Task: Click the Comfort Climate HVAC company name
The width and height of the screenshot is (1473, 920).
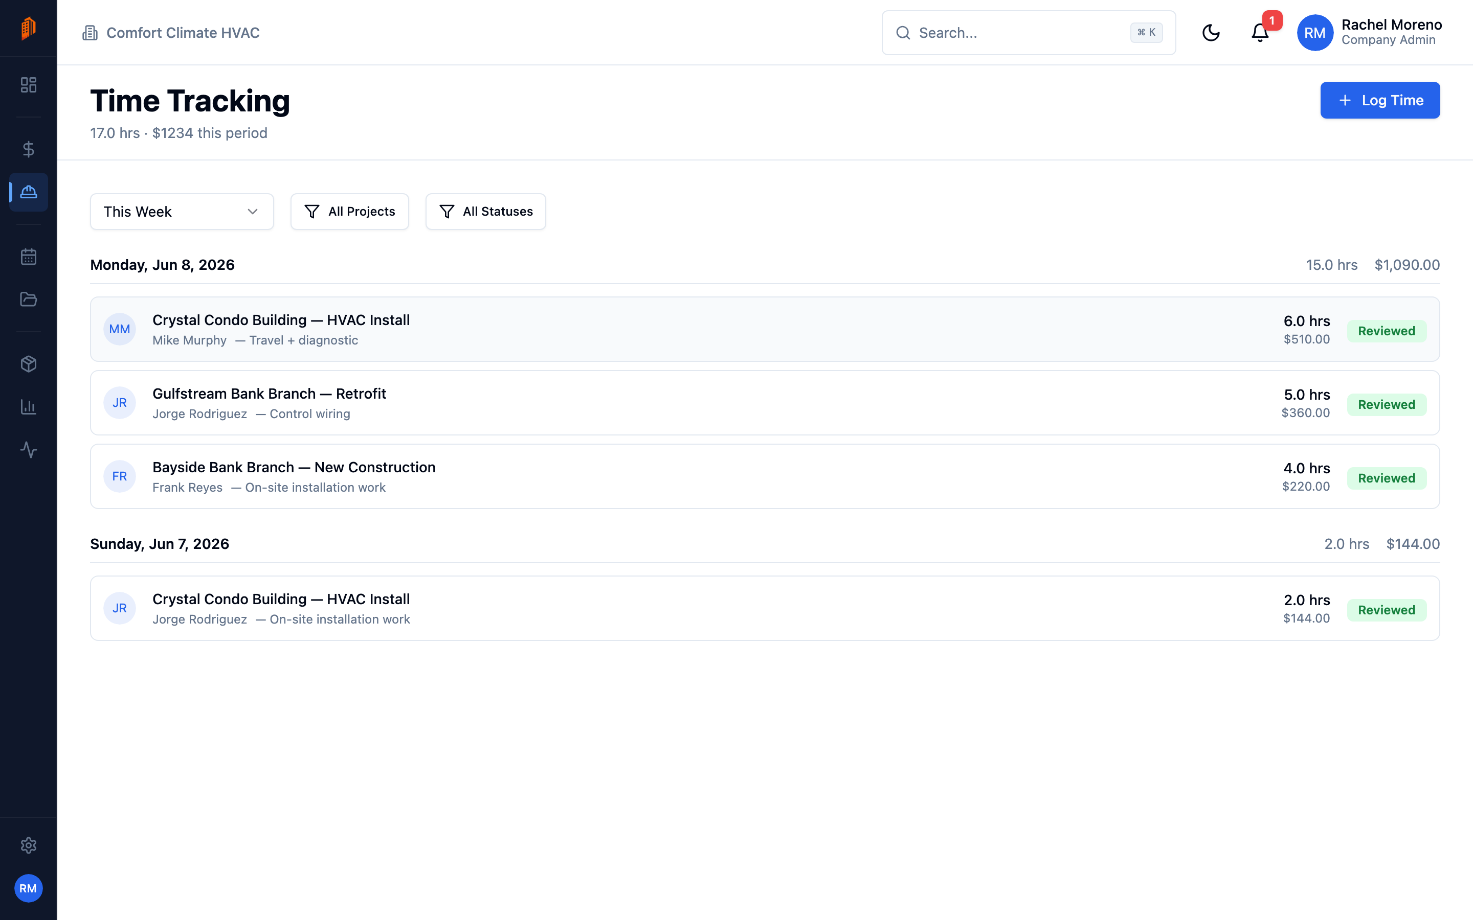Action: (x=183, y=33)
